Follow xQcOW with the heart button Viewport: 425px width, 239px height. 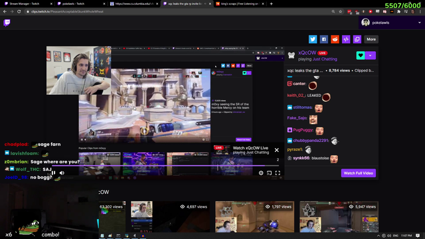(361, 55)
